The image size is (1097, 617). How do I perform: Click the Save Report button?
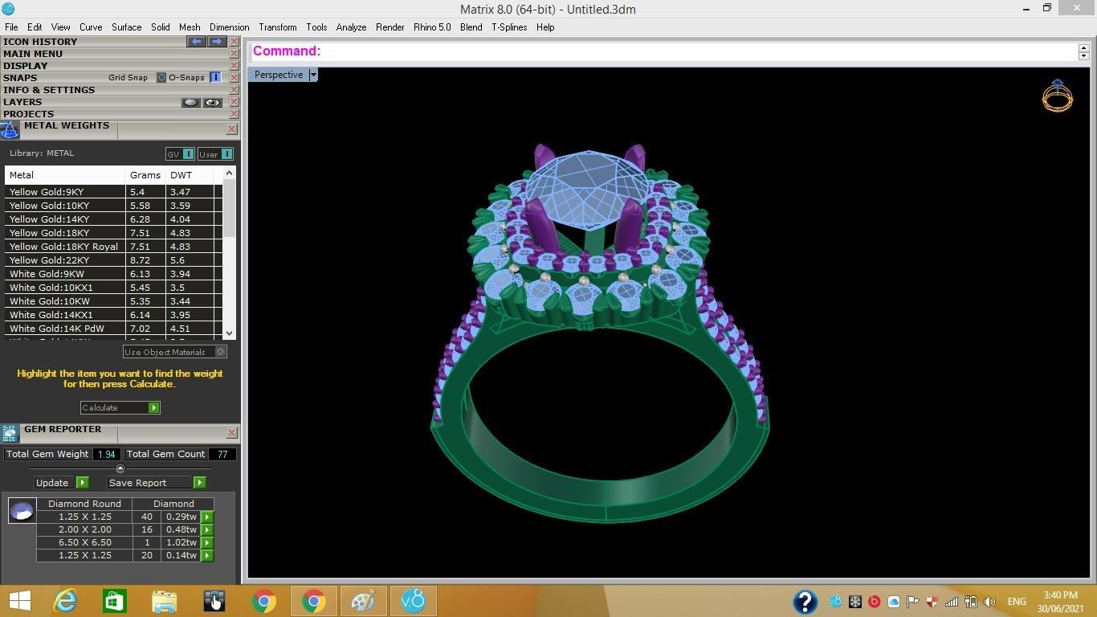click(x=150, y=483)
